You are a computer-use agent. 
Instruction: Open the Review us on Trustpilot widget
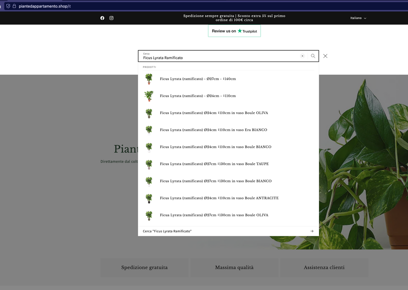coord(234,31)
